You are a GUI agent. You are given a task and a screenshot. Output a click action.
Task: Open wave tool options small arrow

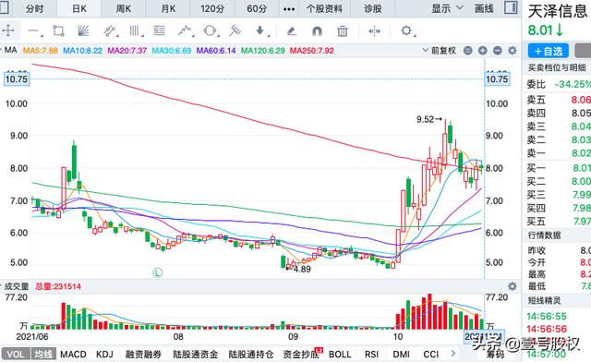[193, 35]
